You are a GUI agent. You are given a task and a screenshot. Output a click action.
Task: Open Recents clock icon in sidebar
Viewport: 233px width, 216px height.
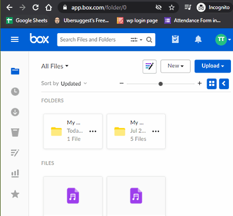coord(15,92)
